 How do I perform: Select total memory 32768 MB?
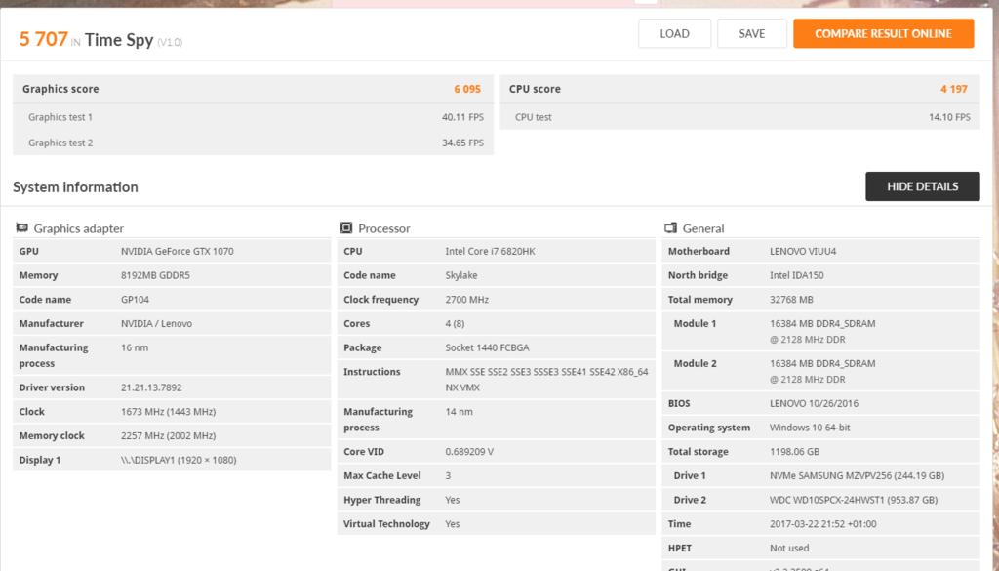coord(791,300)
